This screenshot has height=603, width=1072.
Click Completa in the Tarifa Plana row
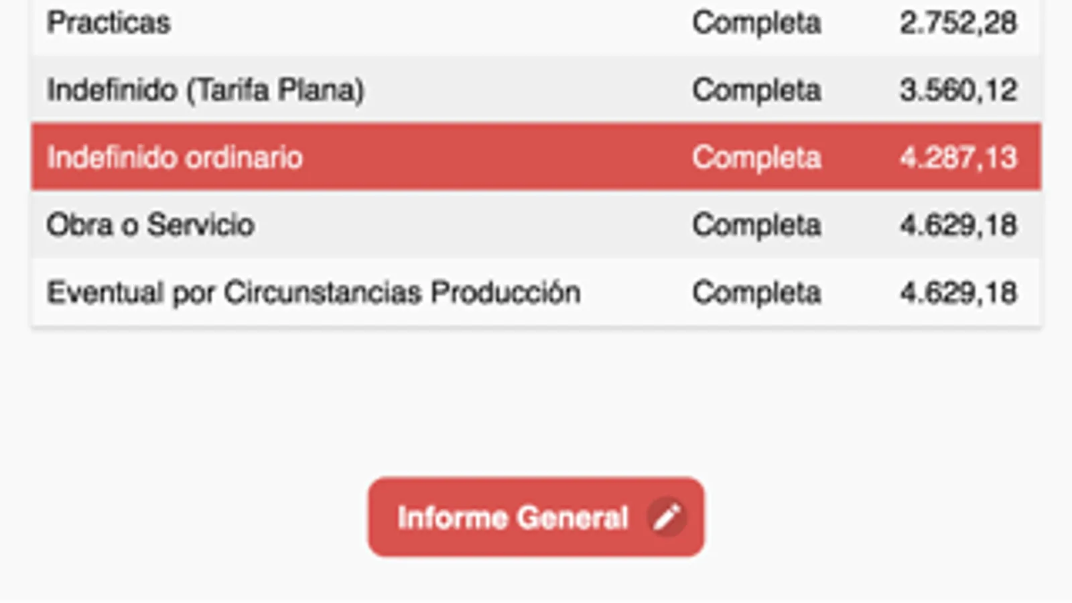[756, 90]
